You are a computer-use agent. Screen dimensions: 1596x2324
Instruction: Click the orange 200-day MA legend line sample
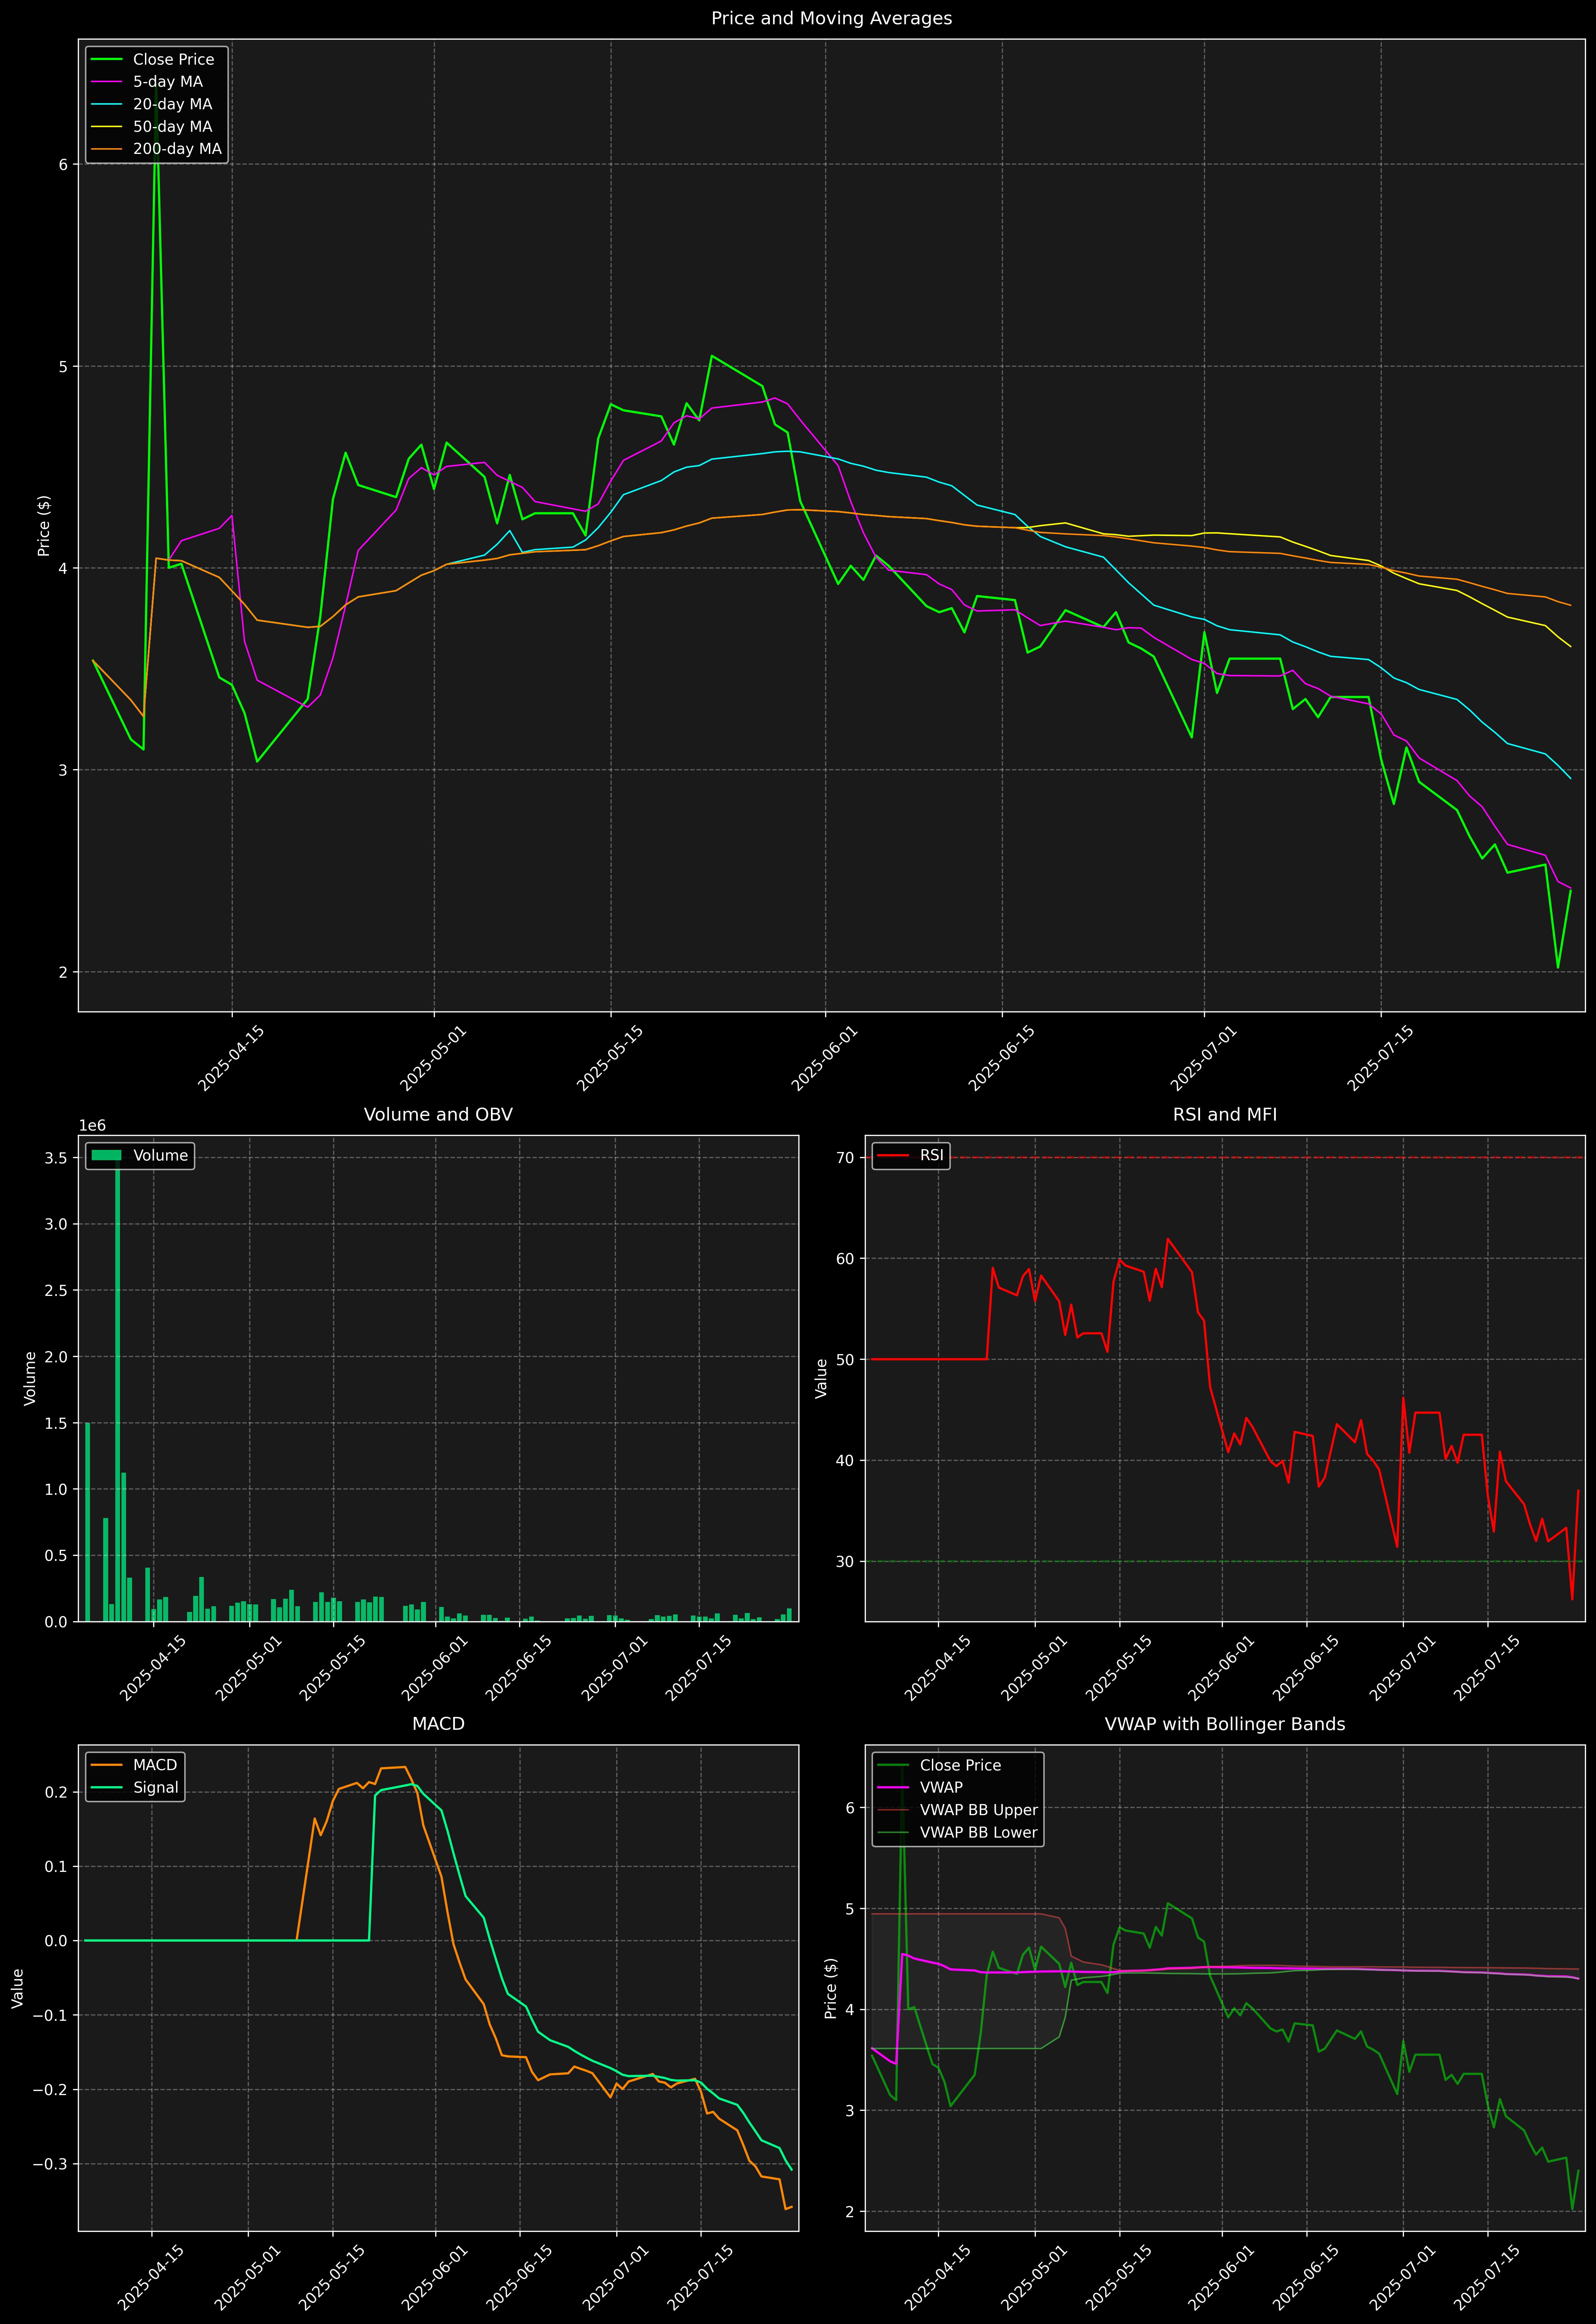pos(107,149)
